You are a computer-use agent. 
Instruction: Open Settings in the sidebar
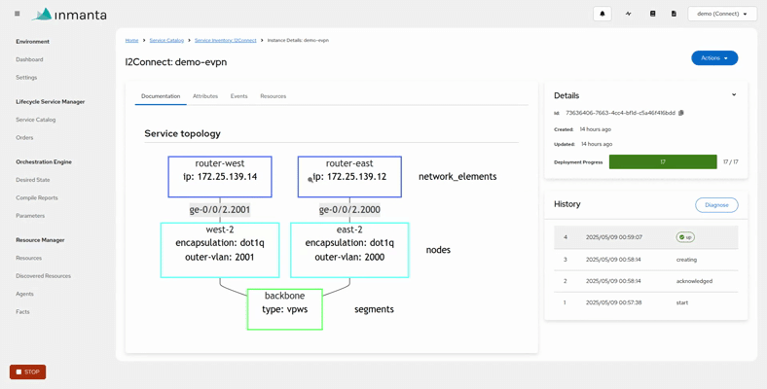click(26, 78)
